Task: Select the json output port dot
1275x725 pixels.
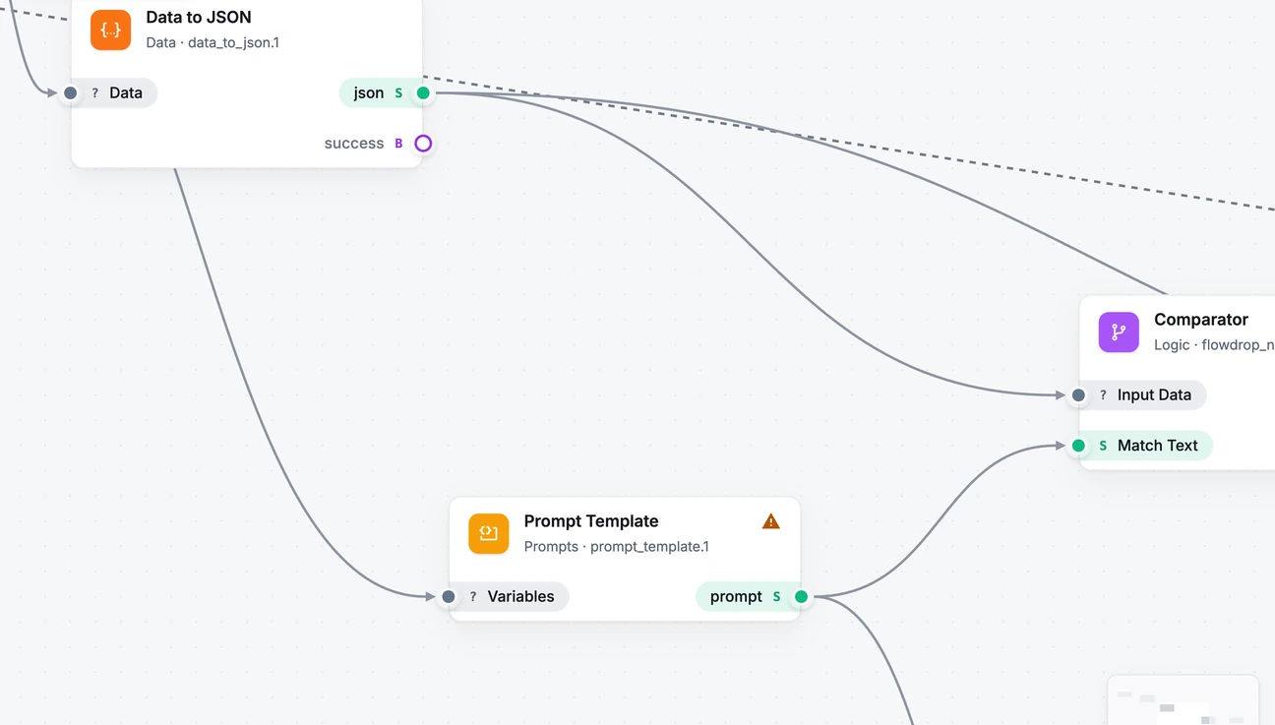Action: pyautogui.click(x=423, y=93)
